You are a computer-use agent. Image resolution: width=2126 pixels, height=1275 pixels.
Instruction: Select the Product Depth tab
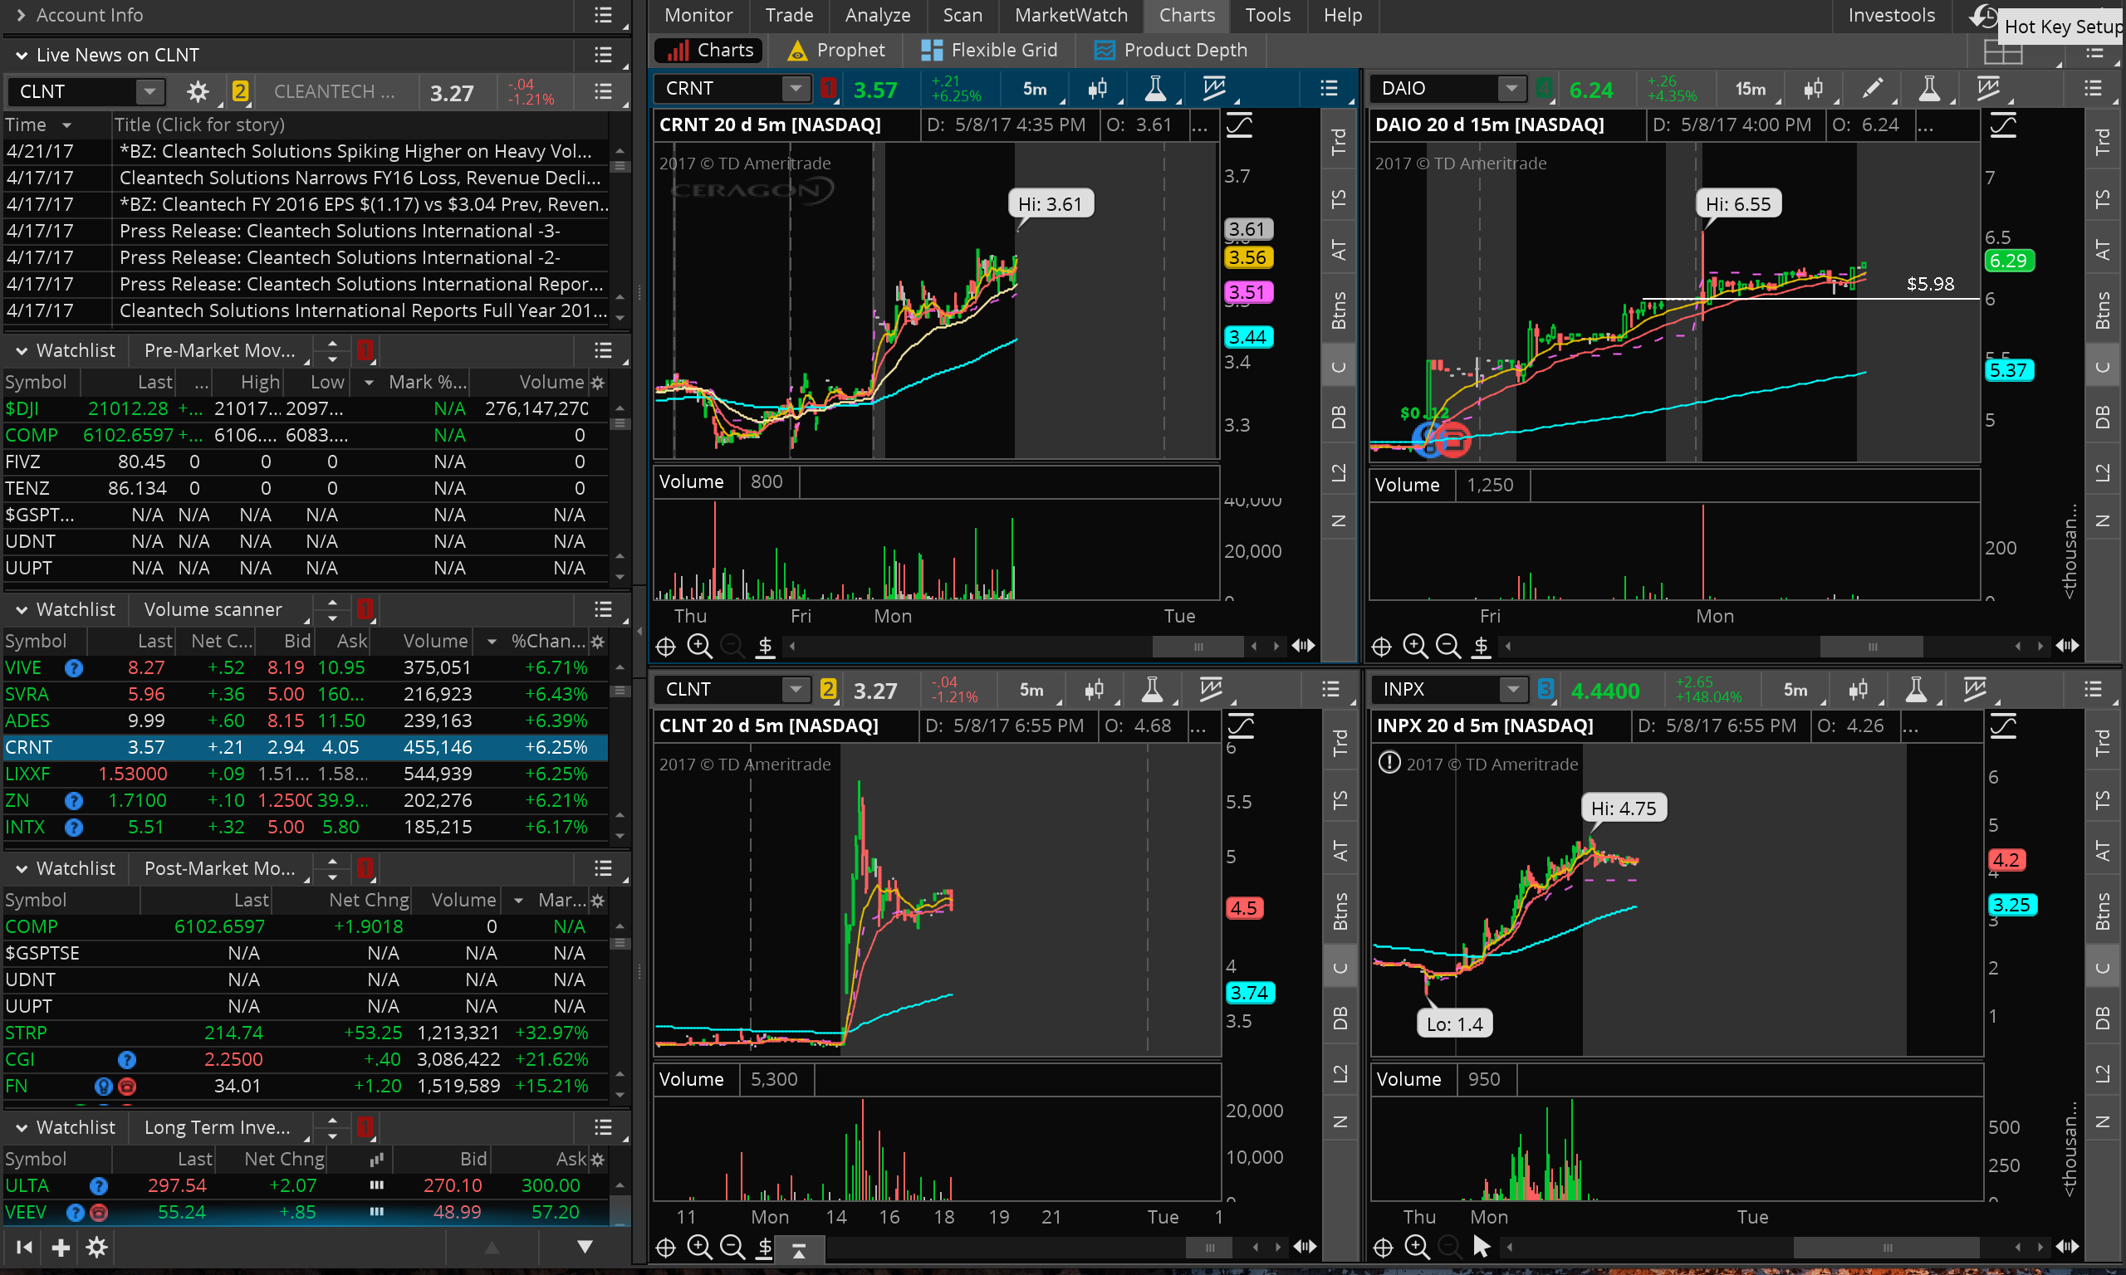click(x=1170, y=50)
